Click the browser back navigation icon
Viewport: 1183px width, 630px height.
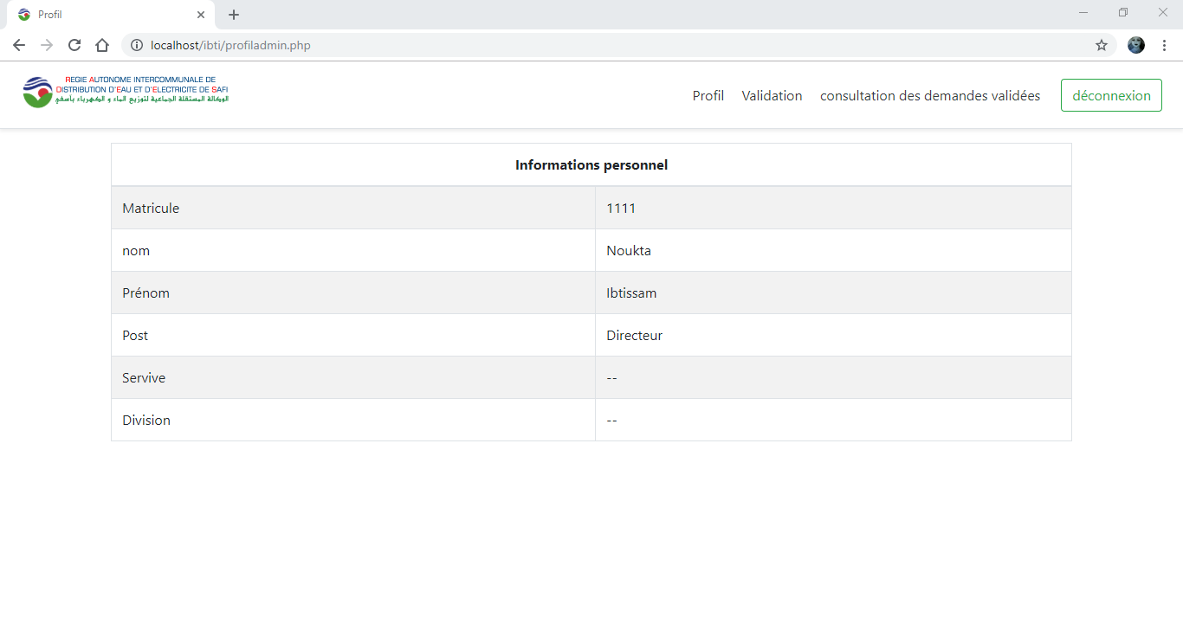click(x=18, y=44)
